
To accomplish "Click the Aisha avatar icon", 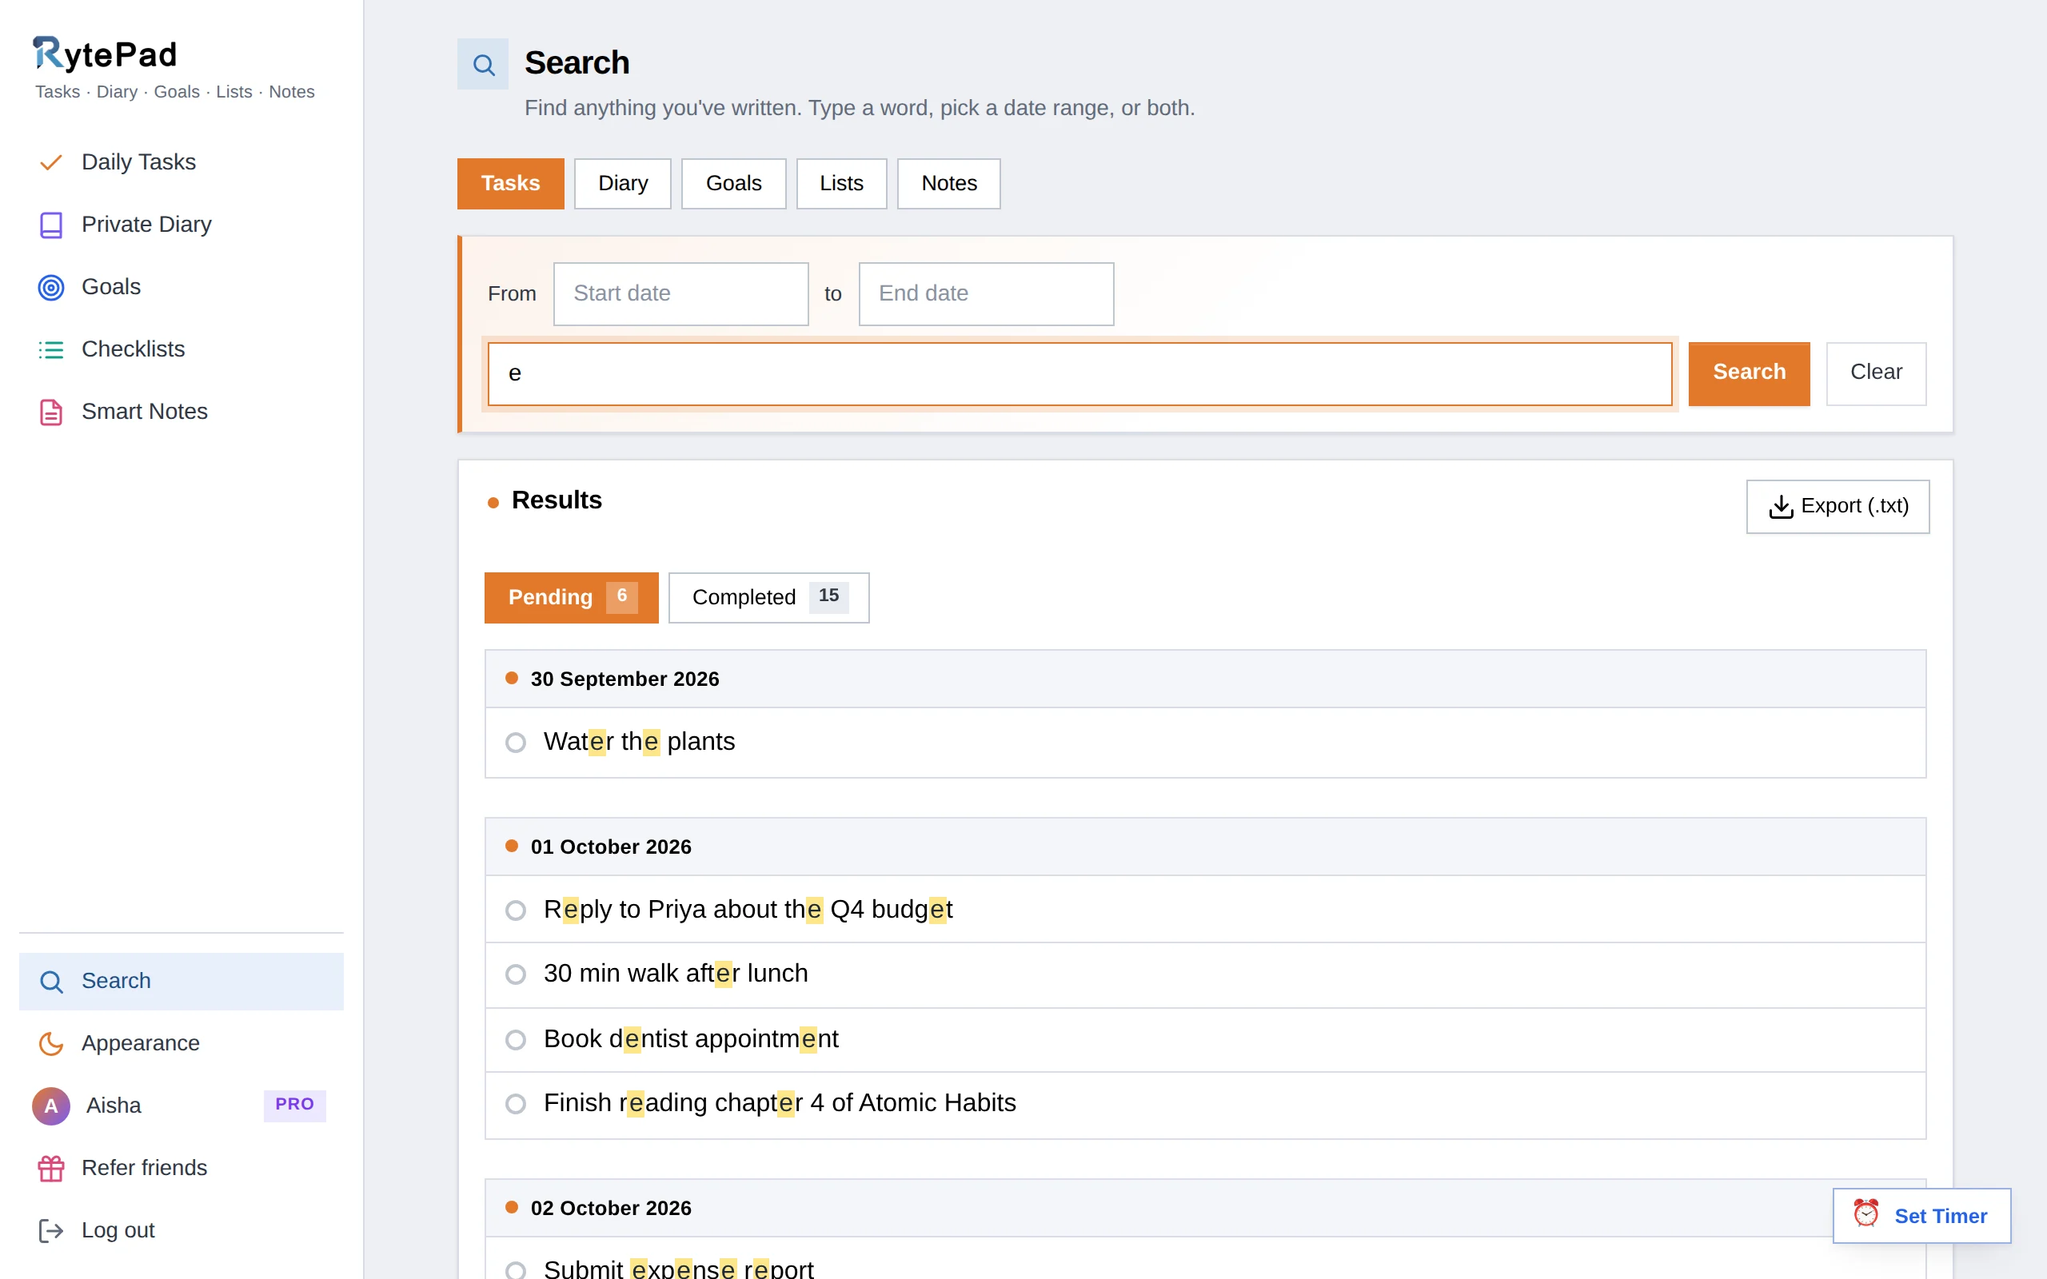I will pyautogui.click(x=50, y=1106).
